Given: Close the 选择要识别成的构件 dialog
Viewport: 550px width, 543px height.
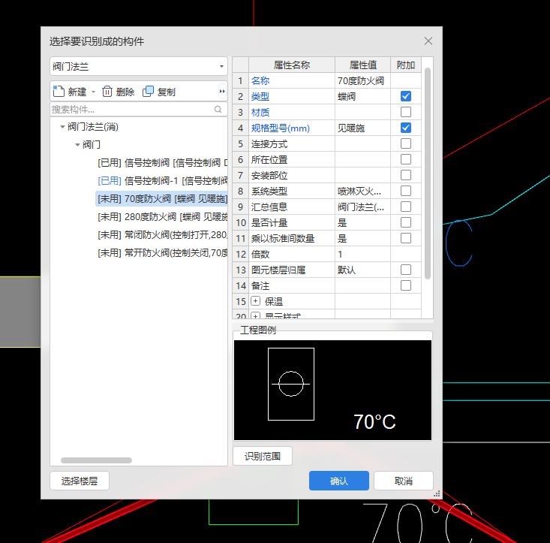Looking at the screenshot, I should click(x=428, y=41).
